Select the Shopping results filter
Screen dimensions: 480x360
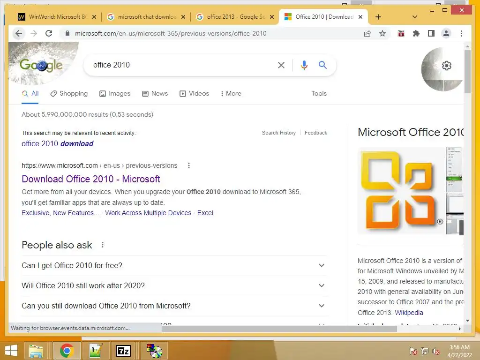[69, 93]
